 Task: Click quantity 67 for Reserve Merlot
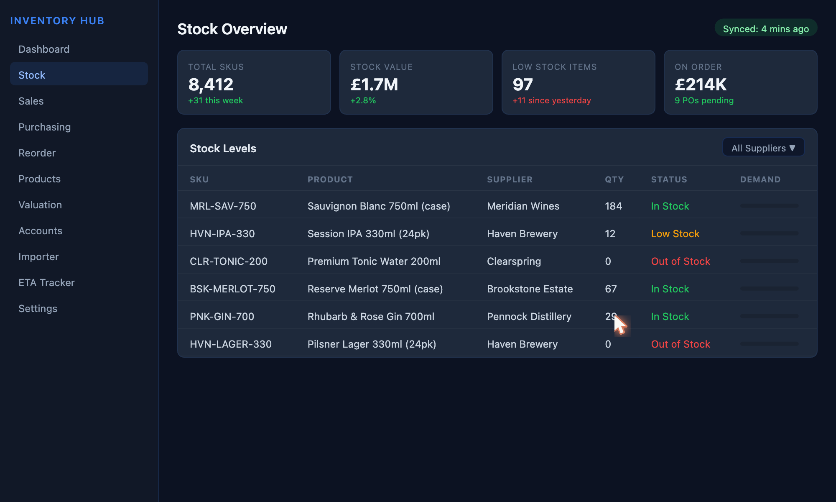tap(611, 289)
